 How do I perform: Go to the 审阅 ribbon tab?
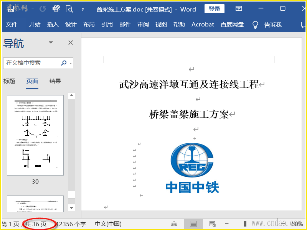point(143,25)
